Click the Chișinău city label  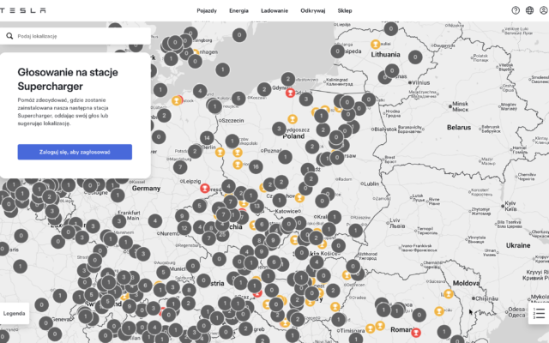click(x=486, y=298)
